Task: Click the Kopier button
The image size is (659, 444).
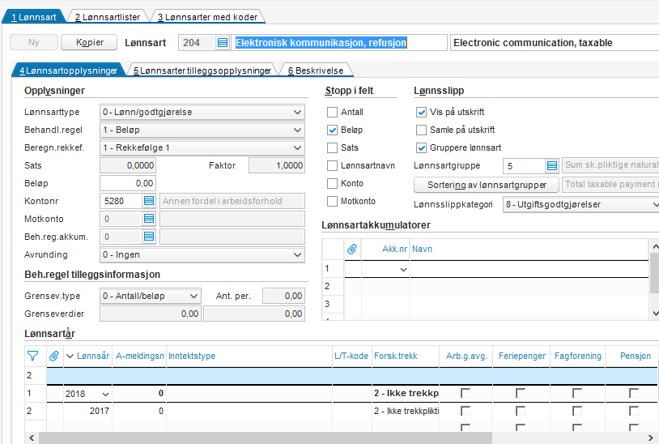Action: pos(89,42)
